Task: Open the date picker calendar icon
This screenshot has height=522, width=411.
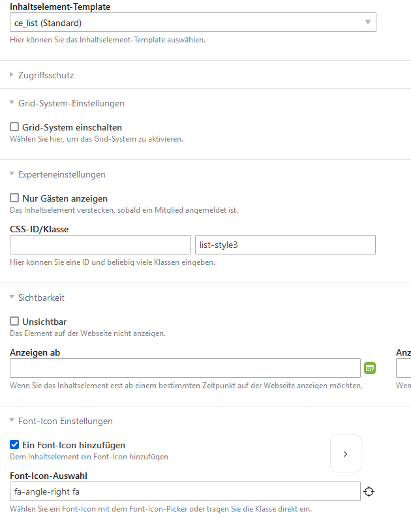Action: click(370, 368)
